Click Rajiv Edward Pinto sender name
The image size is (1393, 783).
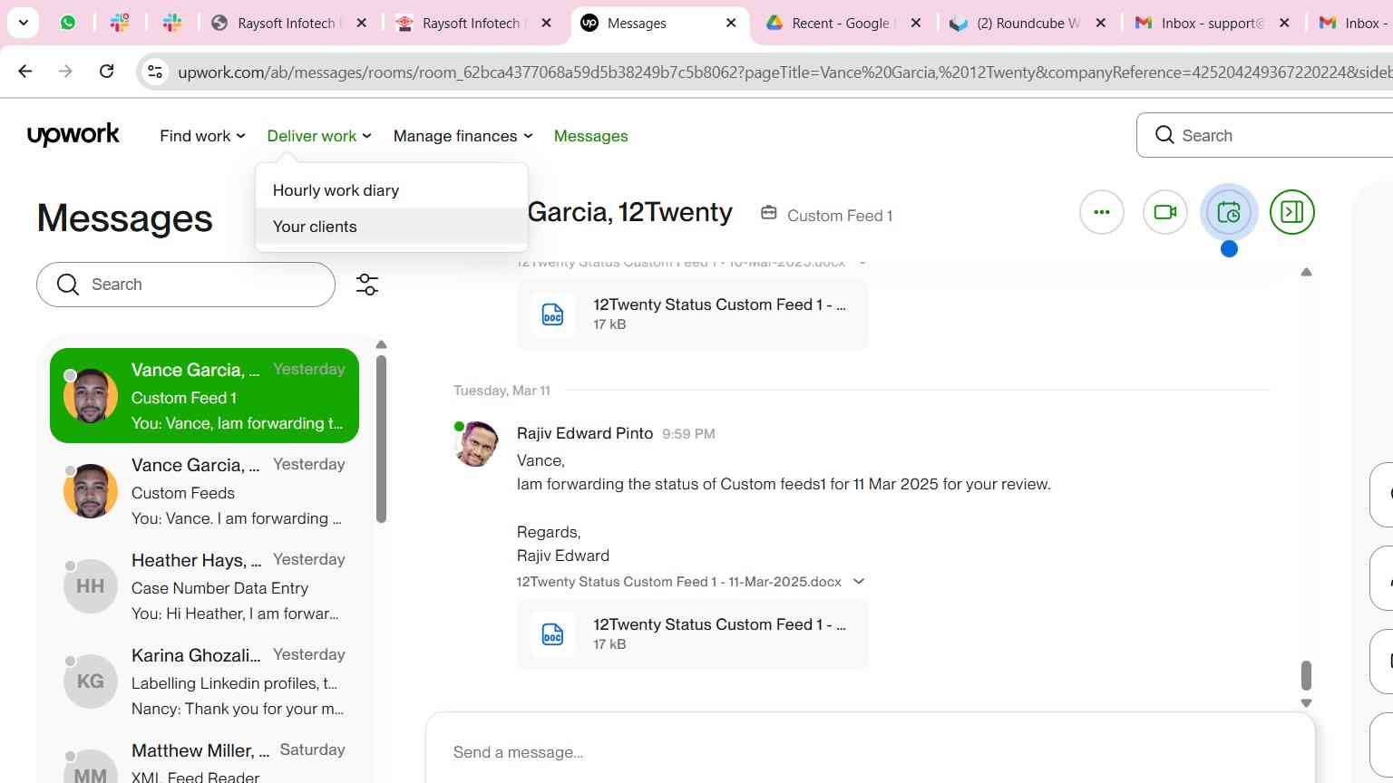coord(585,433)
